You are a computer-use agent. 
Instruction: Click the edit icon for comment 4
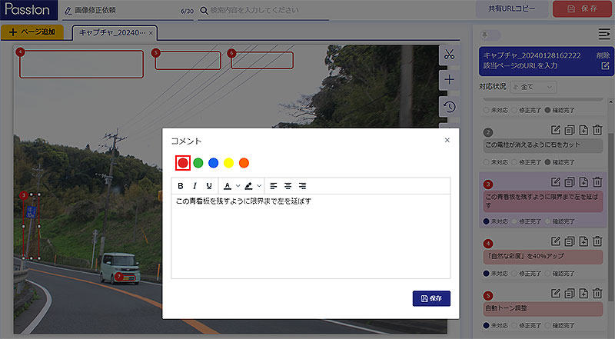pyautogui.click(x=556, y=244)
